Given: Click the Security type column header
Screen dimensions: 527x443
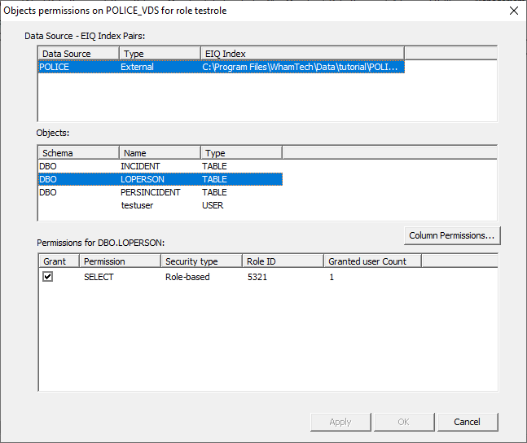Looking at the screenshot, I should tap(200, 261).
